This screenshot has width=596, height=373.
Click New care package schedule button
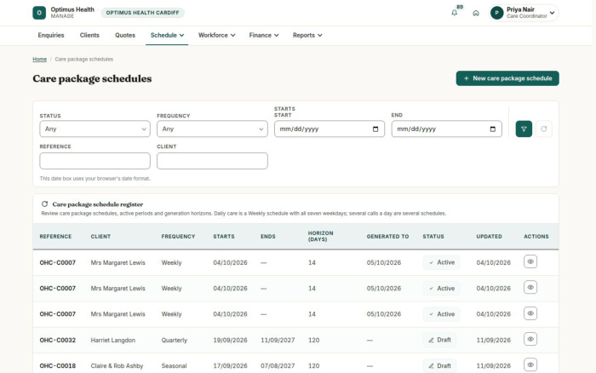[x=507, y=78]
